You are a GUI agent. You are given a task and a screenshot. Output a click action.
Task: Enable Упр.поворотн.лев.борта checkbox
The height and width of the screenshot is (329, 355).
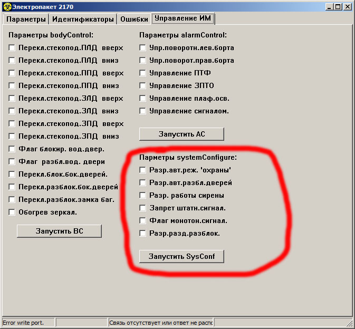tap(142, 48)
